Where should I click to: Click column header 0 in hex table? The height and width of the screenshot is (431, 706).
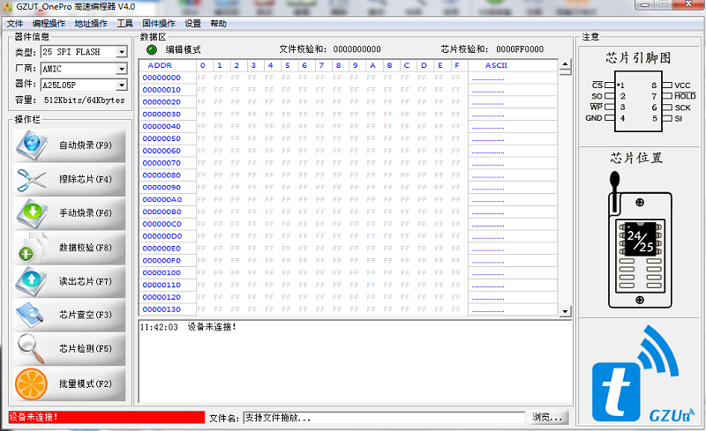(x=203, y=65)
